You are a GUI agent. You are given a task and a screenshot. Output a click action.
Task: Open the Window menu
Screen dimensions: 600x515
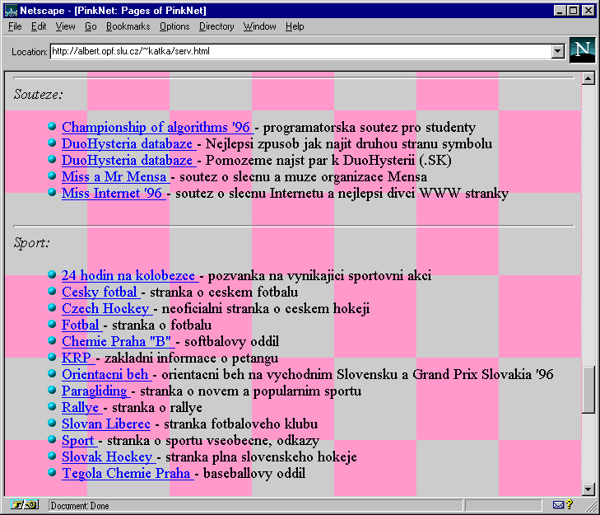tap(260, 26)
